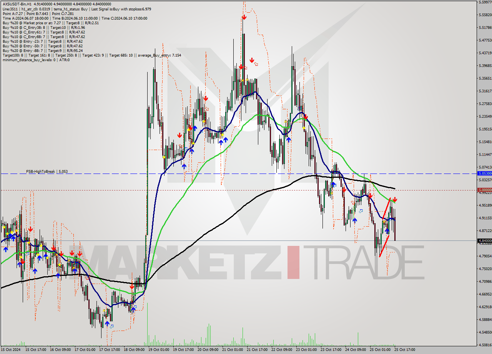Click the '25 Oct 01:00' time axis label

click(379, 350)
